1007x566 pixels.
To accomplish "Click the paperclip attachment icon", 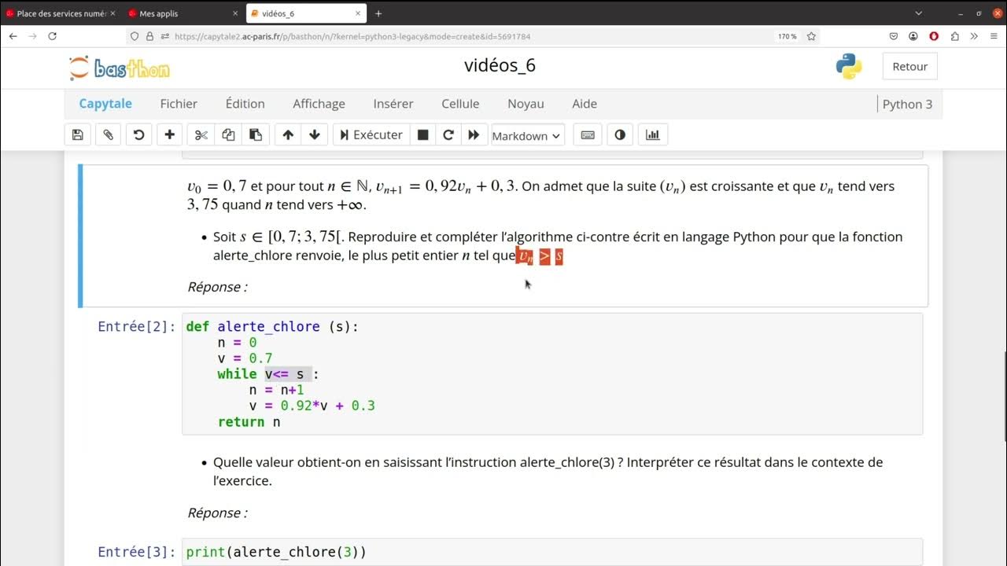I will pos(108,135).
